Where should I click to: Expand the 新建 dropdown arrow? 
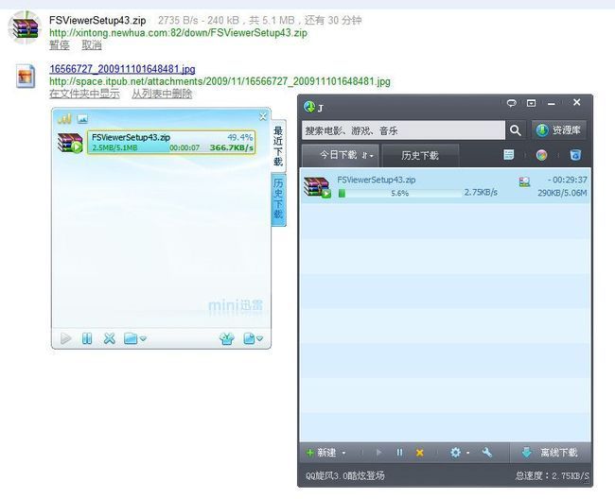[343, 454]
